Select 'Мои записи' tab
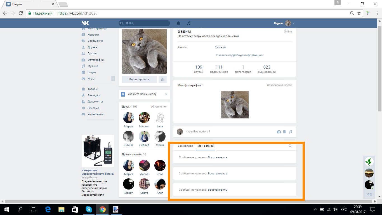The height and width of the screenshot is (215, 382). click(206, 146)
